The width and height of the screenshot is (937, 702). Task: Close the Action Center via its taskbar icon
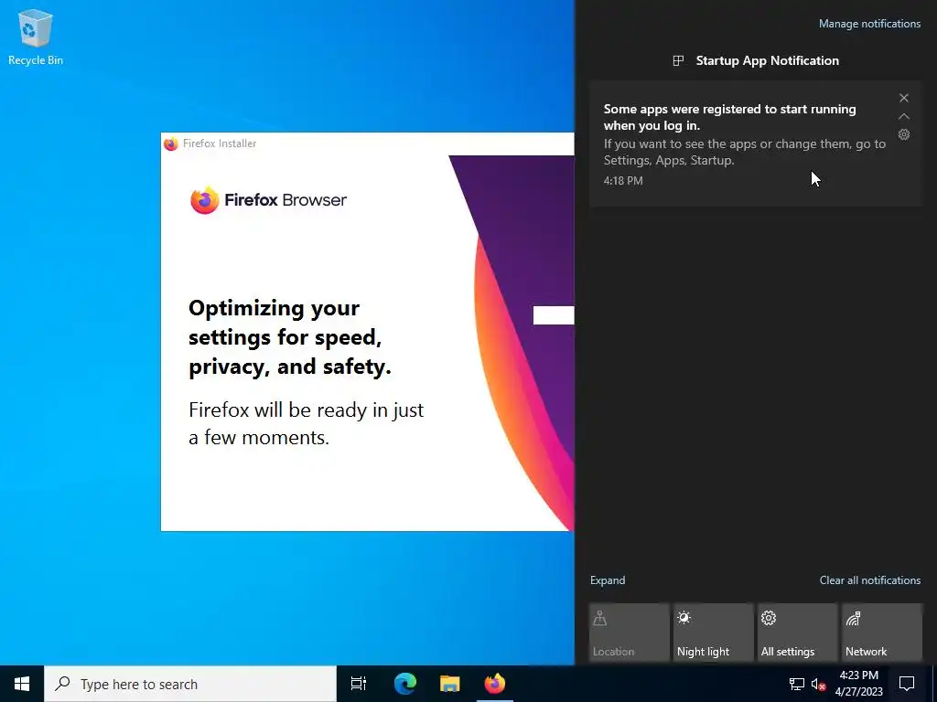pyautogui.click(x=907, y=684)
